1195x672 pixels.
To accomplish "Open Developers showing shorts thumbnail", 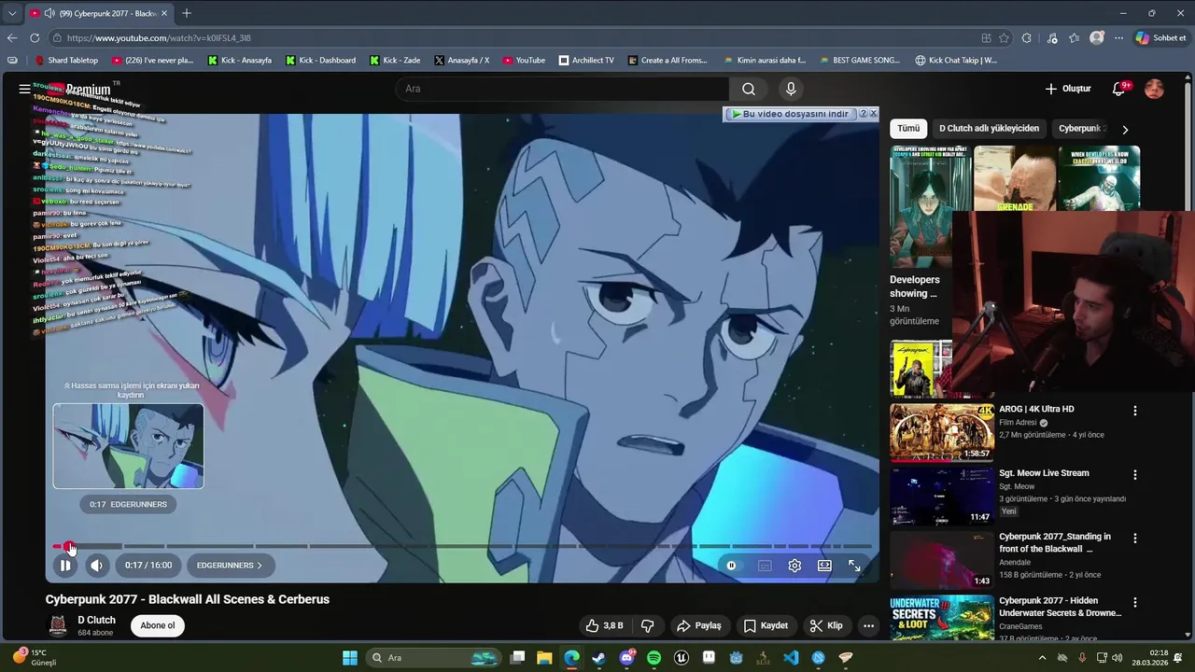I will point(930,206).
